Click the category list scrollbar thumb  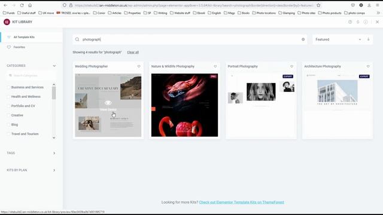click(54, 93)
